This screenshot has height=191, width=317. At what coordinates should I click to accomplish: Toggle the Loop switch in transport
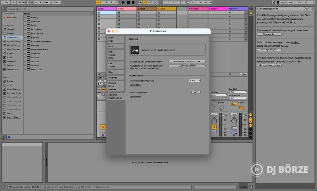(x=188, y=2)
